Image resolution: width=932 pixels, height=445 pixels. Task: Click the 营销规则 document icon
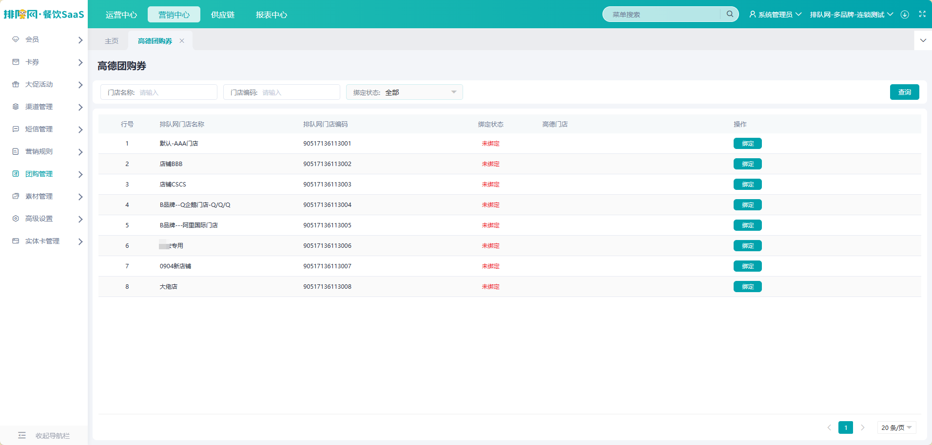16,151
